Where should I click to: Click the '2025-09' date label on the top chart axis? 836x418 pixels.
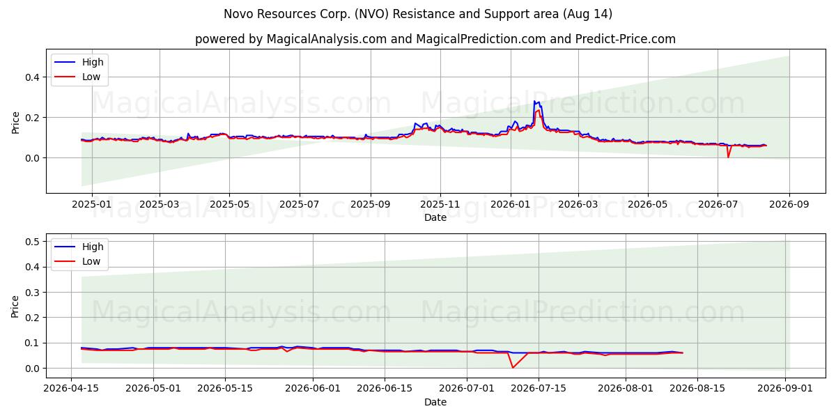click(370, 204)
